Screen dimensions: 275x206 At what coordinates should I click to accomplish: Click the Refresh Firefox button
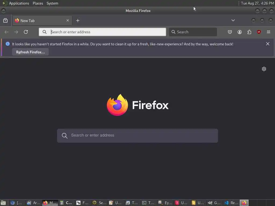point(30,52)
